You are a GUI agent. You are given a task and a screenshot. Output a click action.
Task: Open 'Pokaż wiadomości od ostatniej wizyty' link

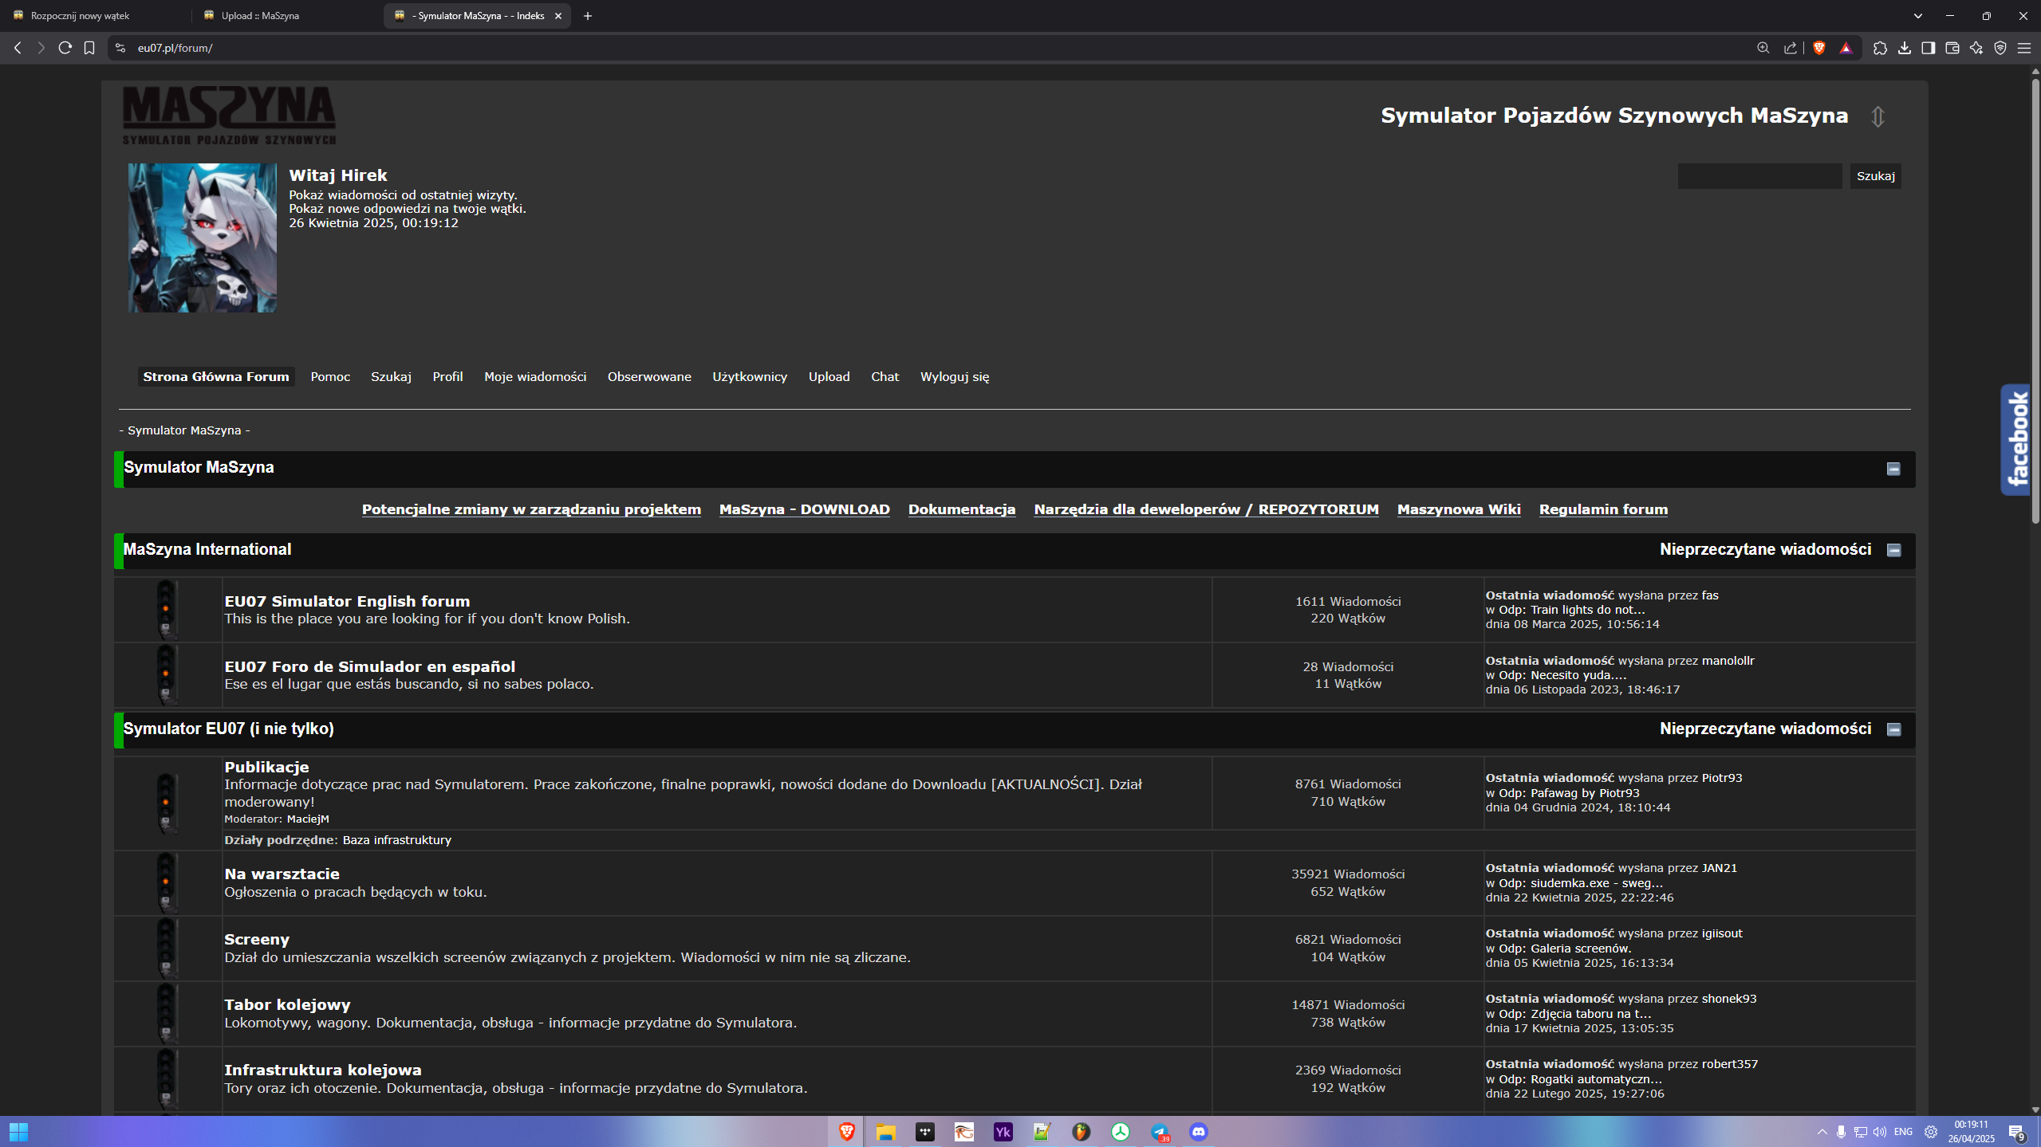coord(403,194)
